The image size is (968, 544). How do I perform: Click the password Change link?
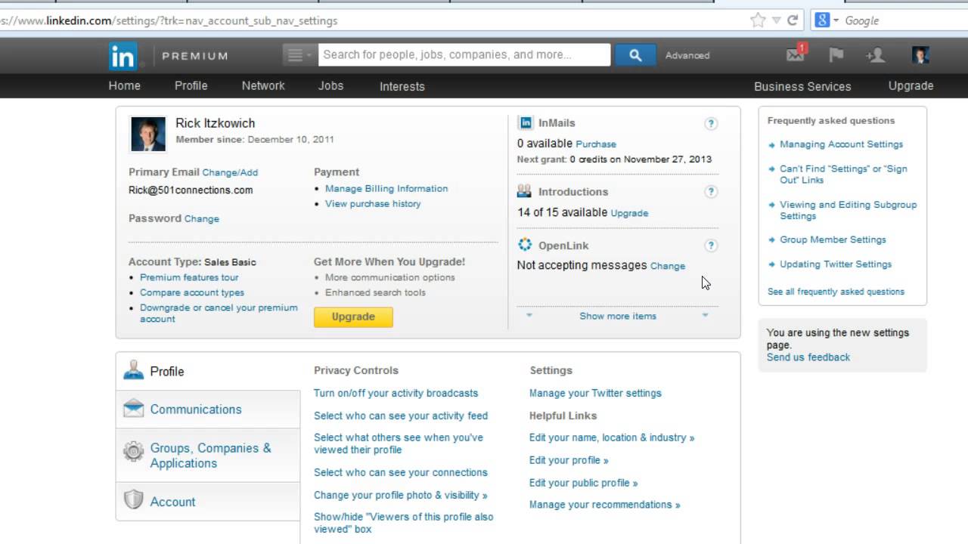coord(202,218)
